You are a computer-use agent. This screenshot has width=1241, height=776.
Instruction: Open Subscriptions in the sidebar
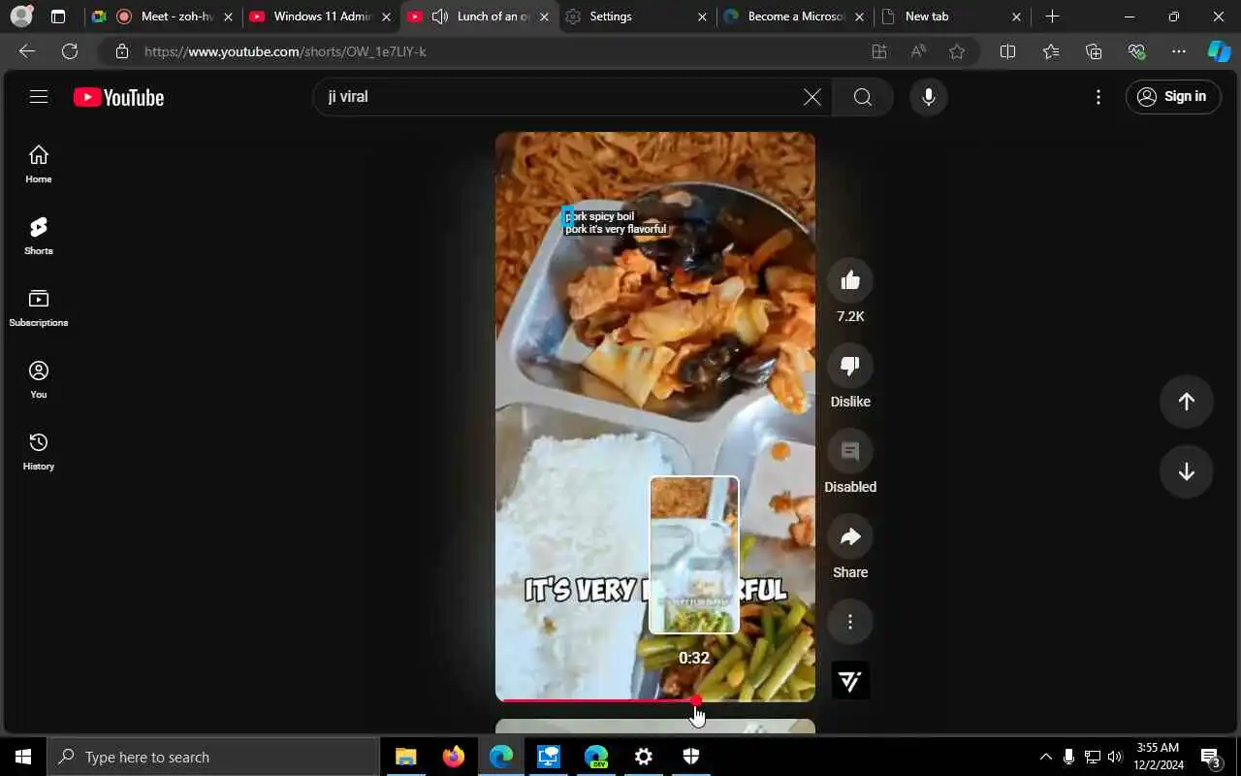click(39, 307)
